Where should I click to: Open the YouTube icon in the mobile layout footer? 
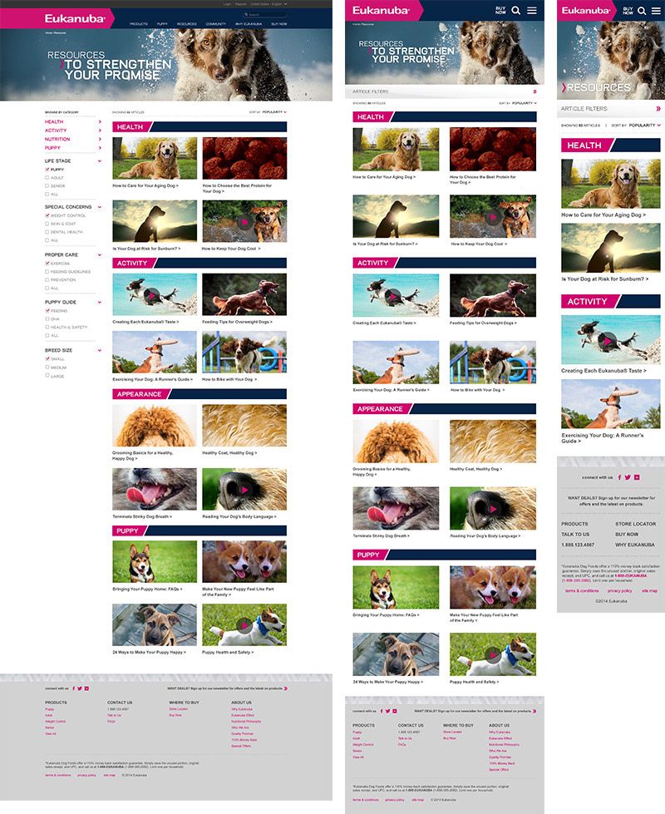[x=637, y=477]
